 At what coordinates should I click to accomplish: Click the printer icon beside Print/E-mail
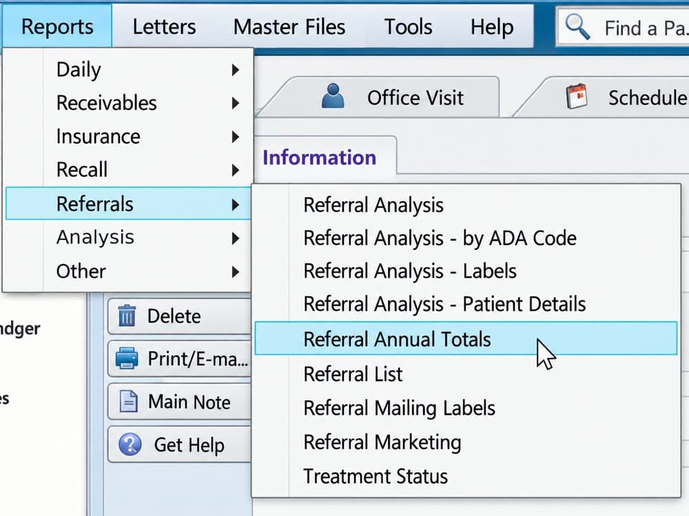tap(127, 358)
